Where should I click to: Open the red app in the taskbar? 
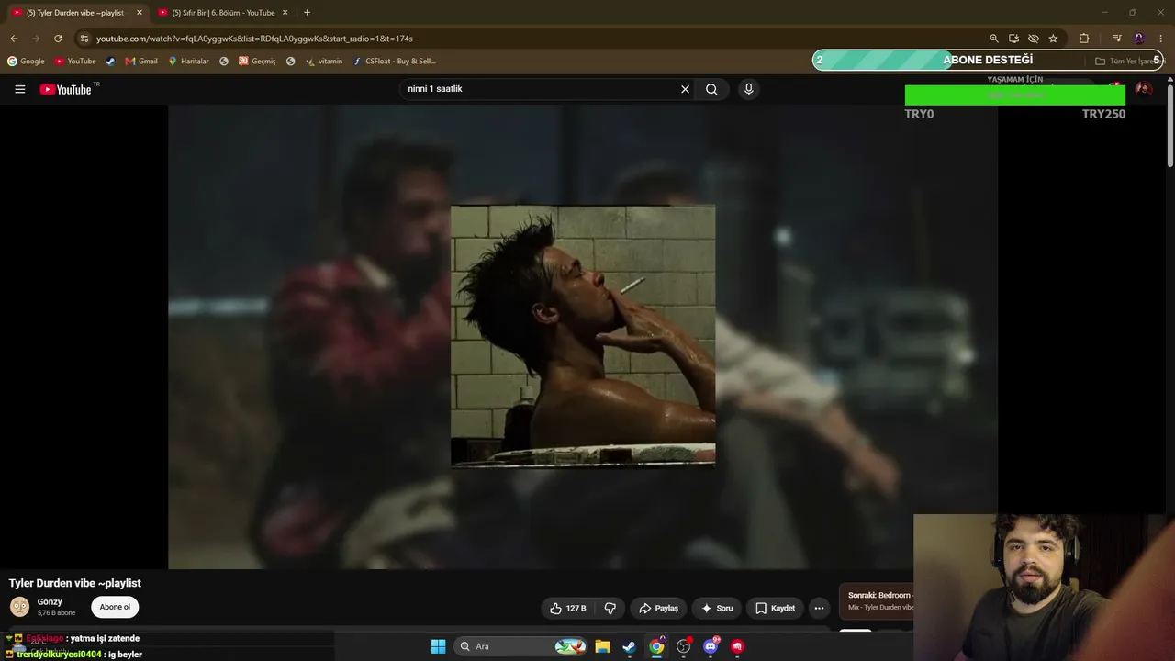point(737,646)
